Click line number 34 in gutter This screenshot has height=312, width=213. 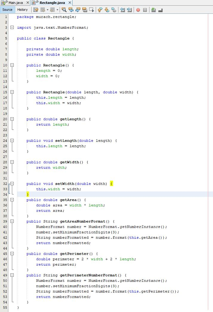5,194
